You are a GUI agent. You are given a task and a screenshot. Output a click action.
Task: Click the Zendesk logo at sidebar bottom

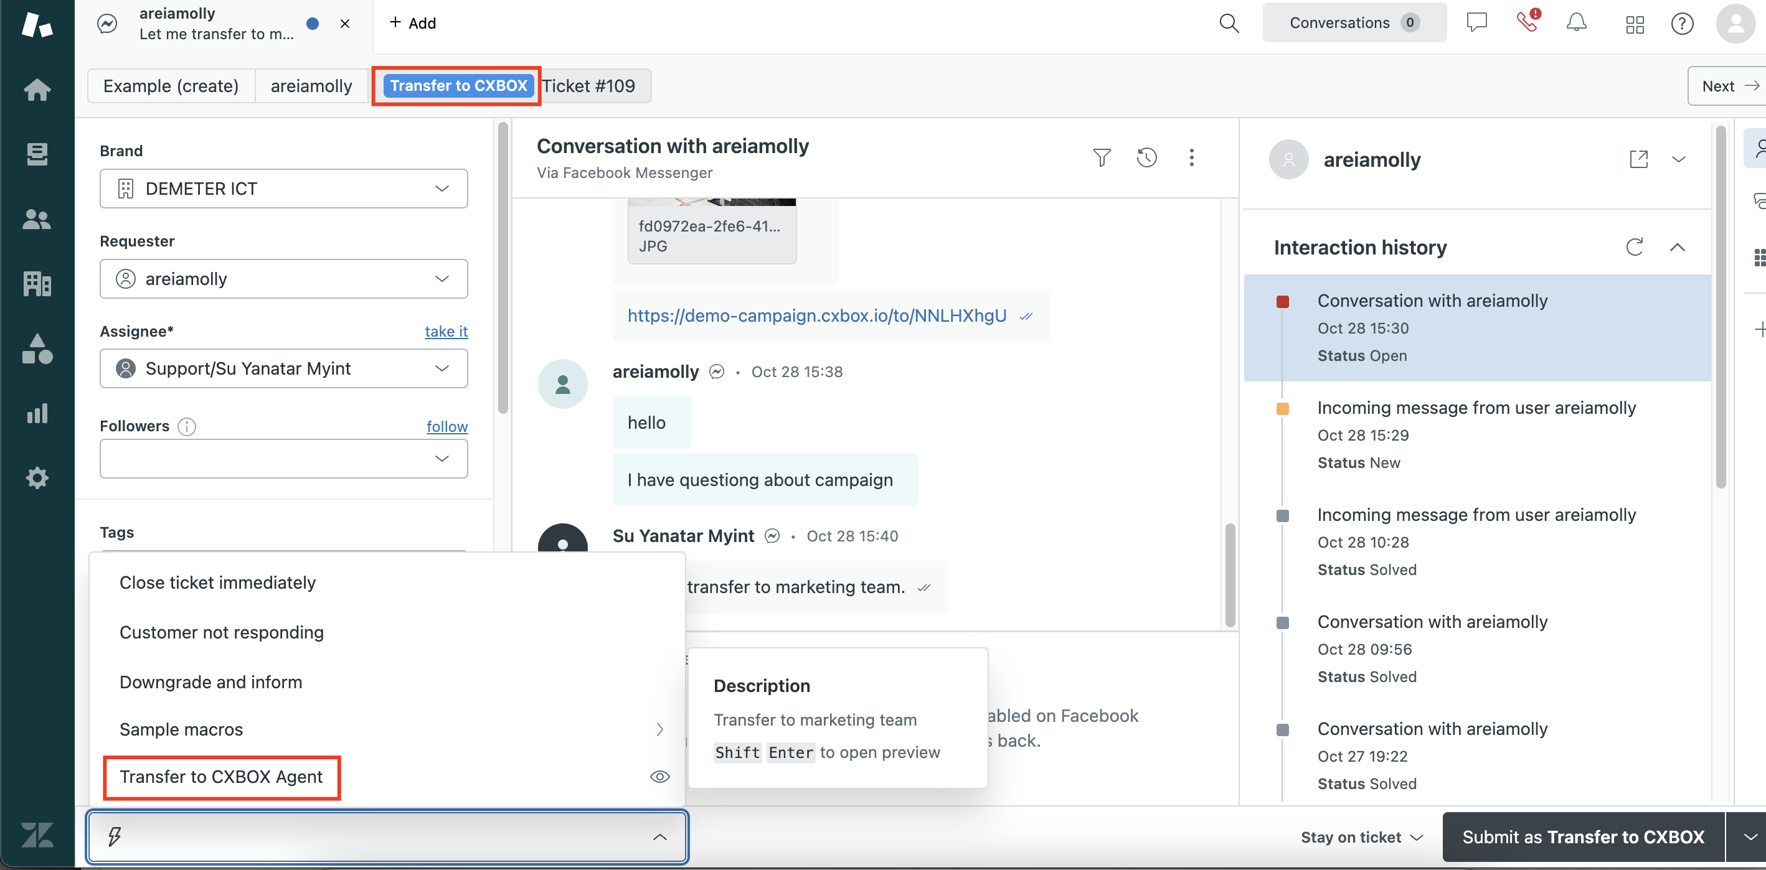(x=37, y=835)
